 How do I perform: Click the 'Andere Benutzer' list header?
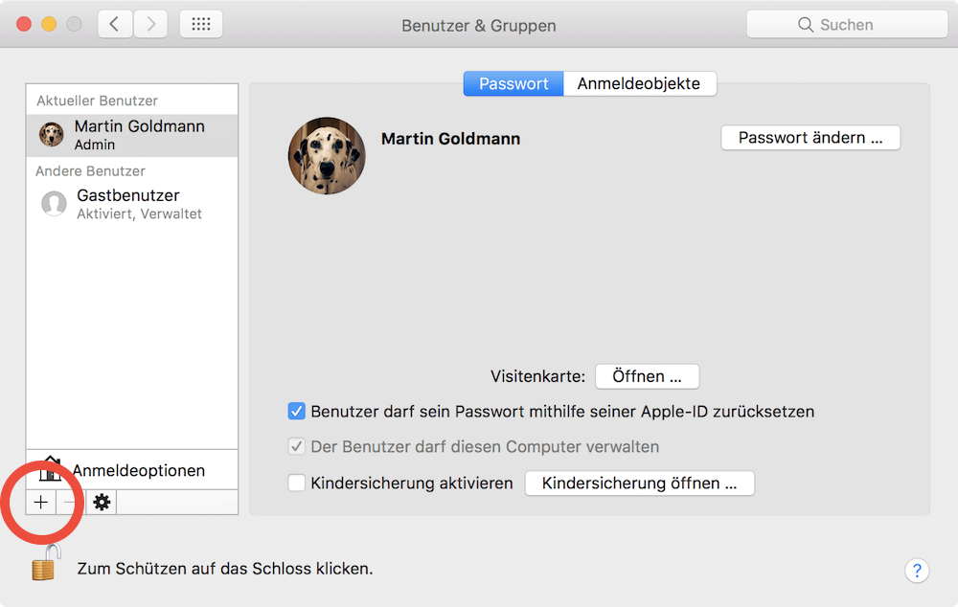point(90,171)
